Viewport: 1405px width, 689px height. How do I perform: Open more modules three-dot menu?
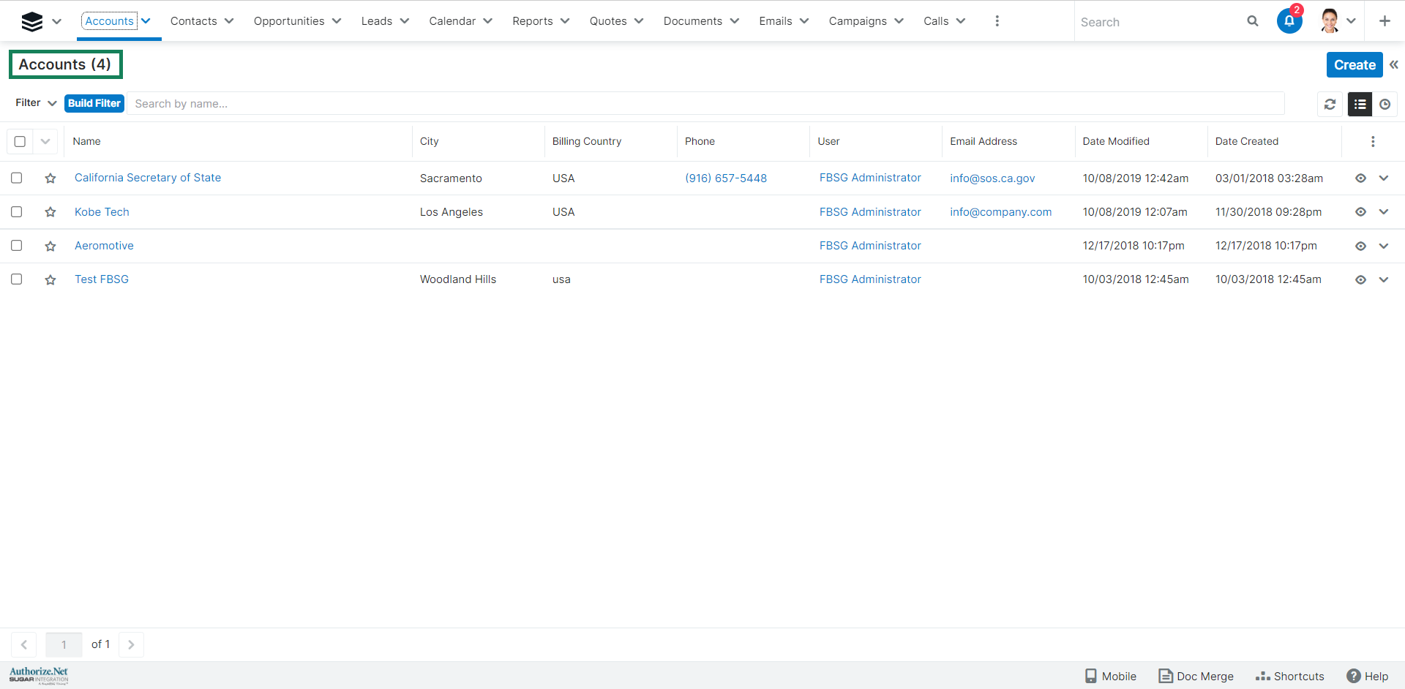[x=997, y=21]
